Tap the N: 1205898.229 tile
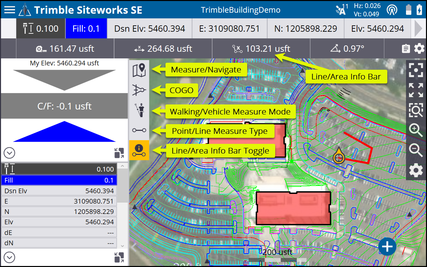This screenshot has height=267, width=427. 306,29
